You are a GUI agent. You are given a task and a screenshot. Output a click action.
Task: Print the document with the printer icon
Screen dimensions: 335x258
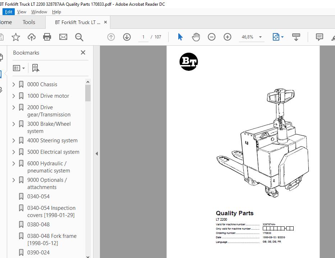coord(47,37)
